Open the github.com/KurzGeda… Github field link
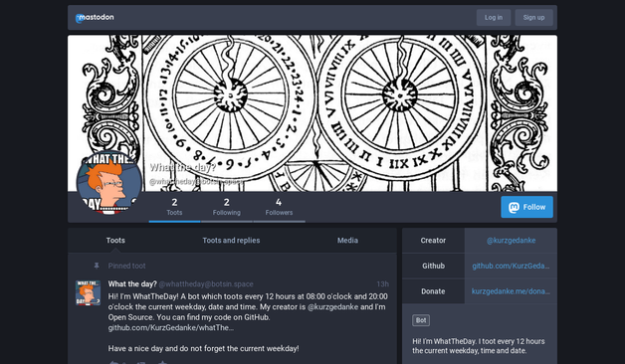625x364 pixels. pyautogui.click(x=511, y=266)
